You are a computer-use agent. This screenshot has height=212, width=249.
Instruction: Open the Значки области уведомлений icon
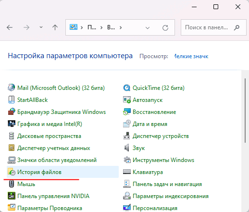click(x=12, y=160)
